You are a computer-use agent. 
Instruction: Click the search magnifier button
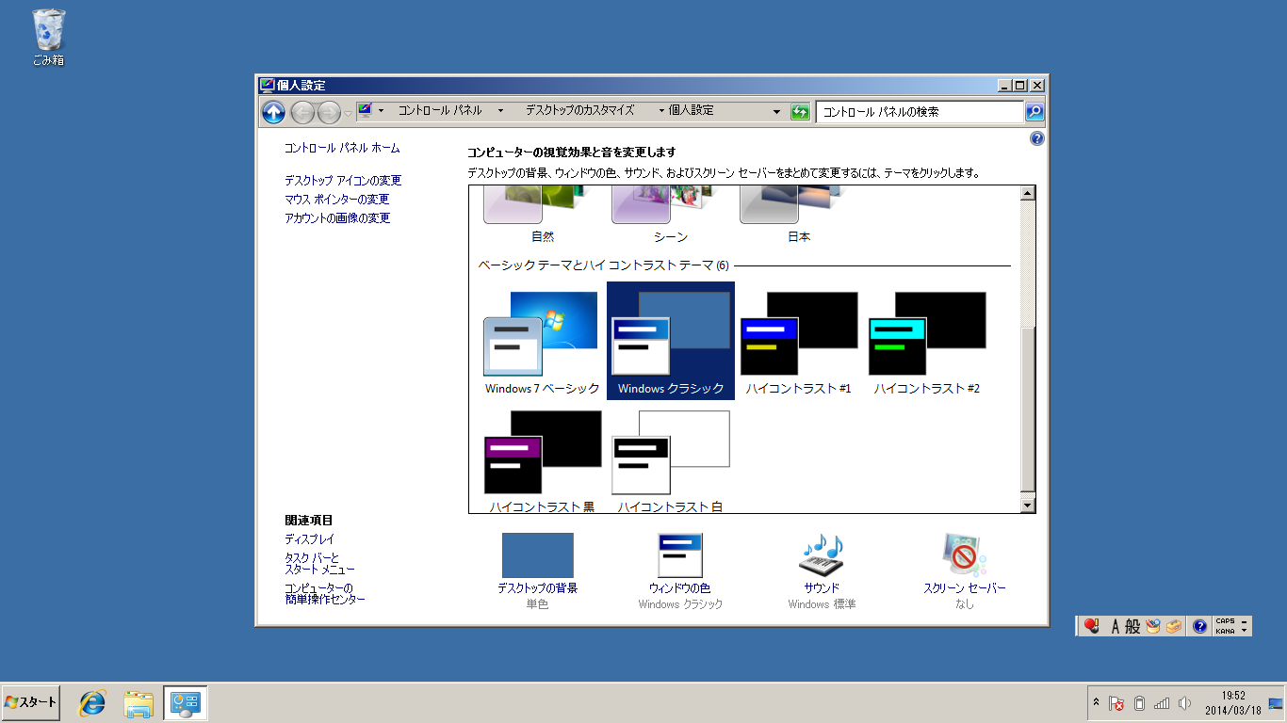click(x=1034, y=112)
